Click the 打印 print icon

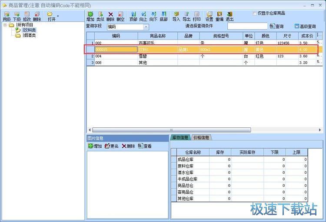tap(196, 17)
